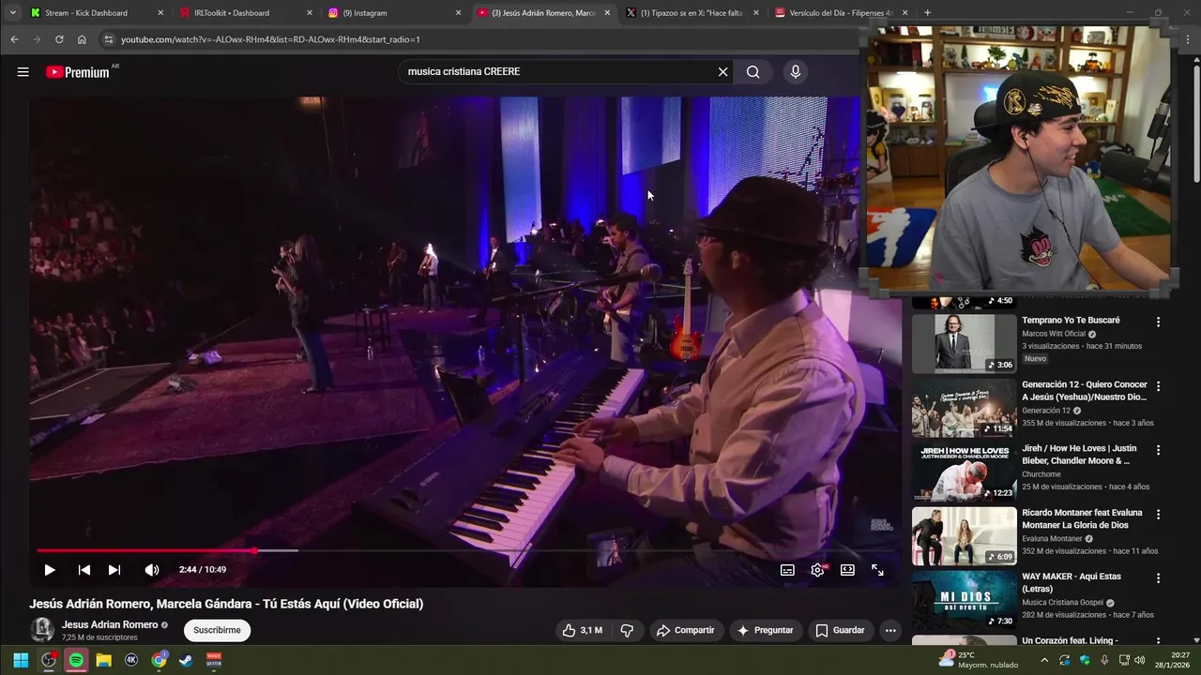Open WAY MAKER Aqui Estas thumbnail
The height and width of the screenshot is (675, 1201).
964,600
